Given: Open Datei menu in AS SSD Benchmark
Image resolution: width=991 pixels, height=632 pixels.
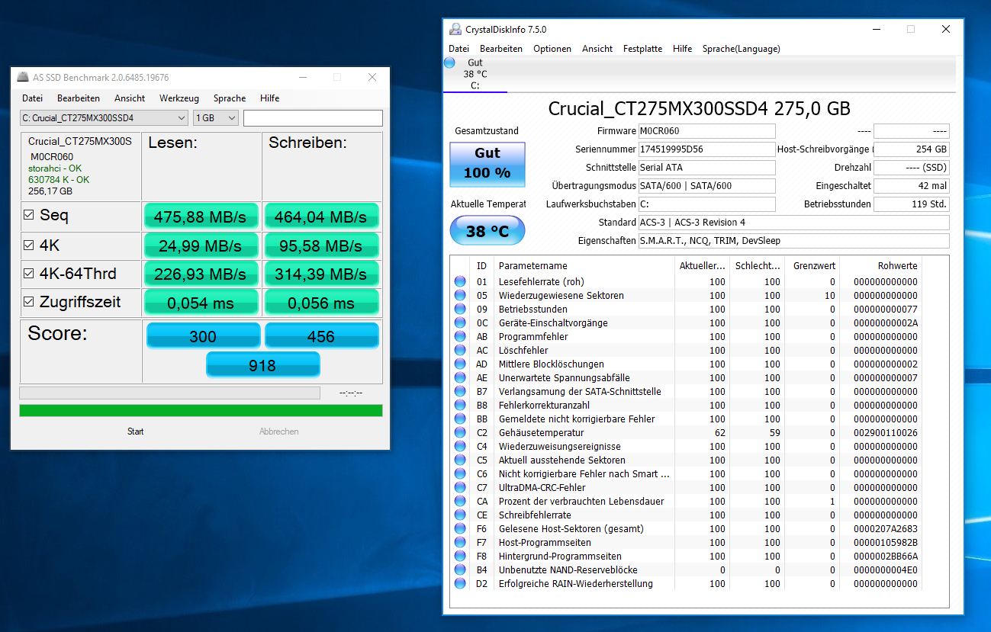Looking at the screenshot, I should click(33, 98).
